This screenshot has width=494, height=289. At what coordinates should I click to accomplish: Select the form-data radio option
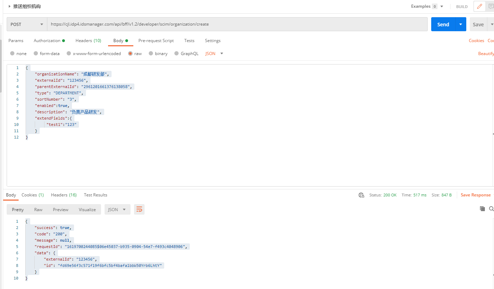pos(36,54)
